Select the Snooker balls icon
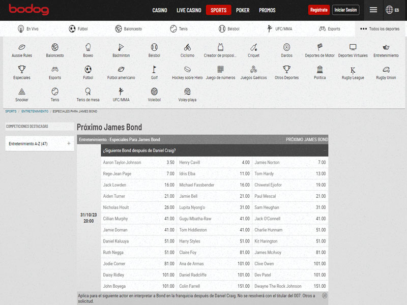This screenshot has height=305, width=407. tap(22, 92)
